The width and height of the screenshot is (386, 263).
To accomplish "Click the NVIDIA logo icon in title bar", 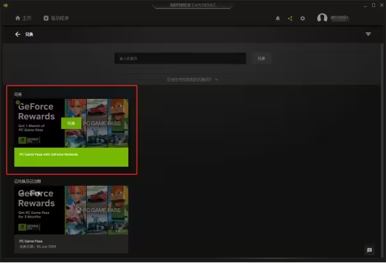I will coord(5,5).
